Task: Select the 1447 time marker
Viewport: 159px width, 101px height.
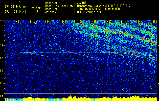Action: (108, 22)
